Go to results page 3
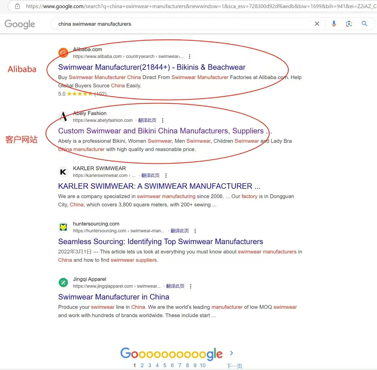This screenshot has height=370, width=377. pyautogui.click(x=150, y=366)
